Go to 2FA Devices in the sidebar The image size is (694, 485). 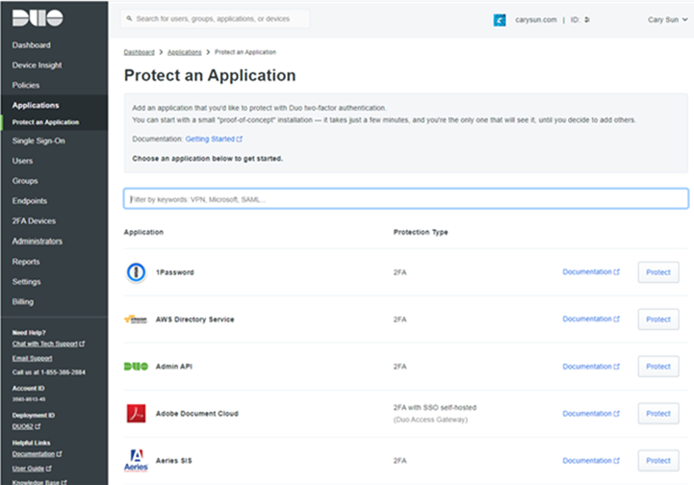(34, 220)
